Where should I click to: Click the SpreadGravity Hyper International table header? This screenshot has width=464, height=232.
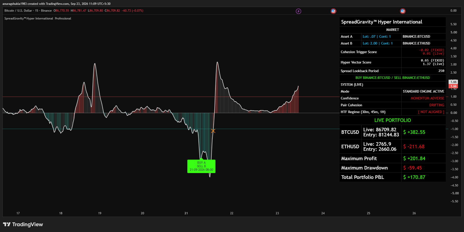click(382, 22)
